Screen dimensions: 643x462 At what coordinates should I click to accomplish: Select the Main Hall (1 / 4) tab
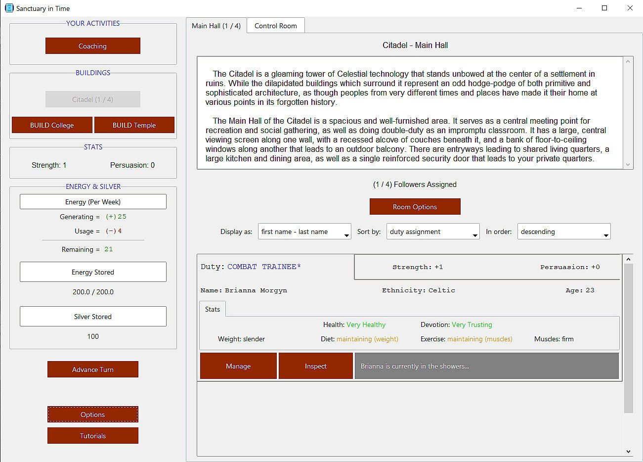pyautogui.click(x=216, y=26)
